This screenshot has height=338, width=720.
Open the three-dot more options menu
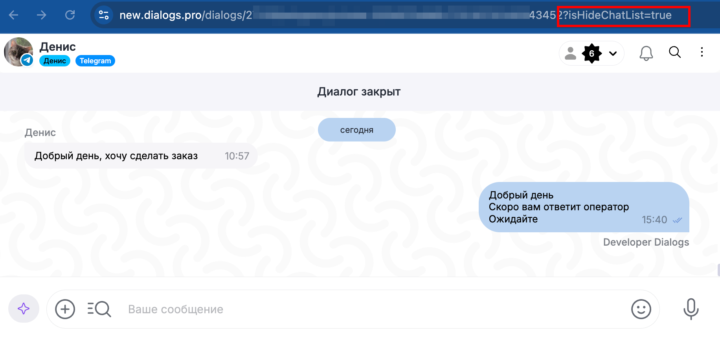pos(702,52)
